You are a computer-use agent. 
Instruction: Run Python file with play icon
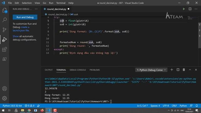click(184, 9)
